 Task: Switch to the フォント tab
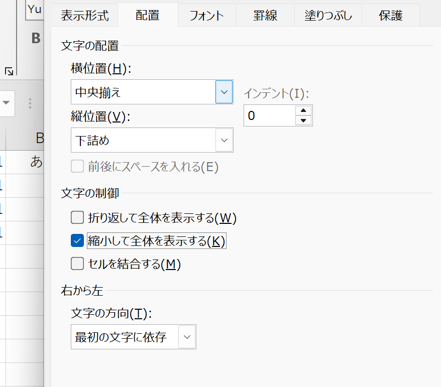(x=207, y=16)
